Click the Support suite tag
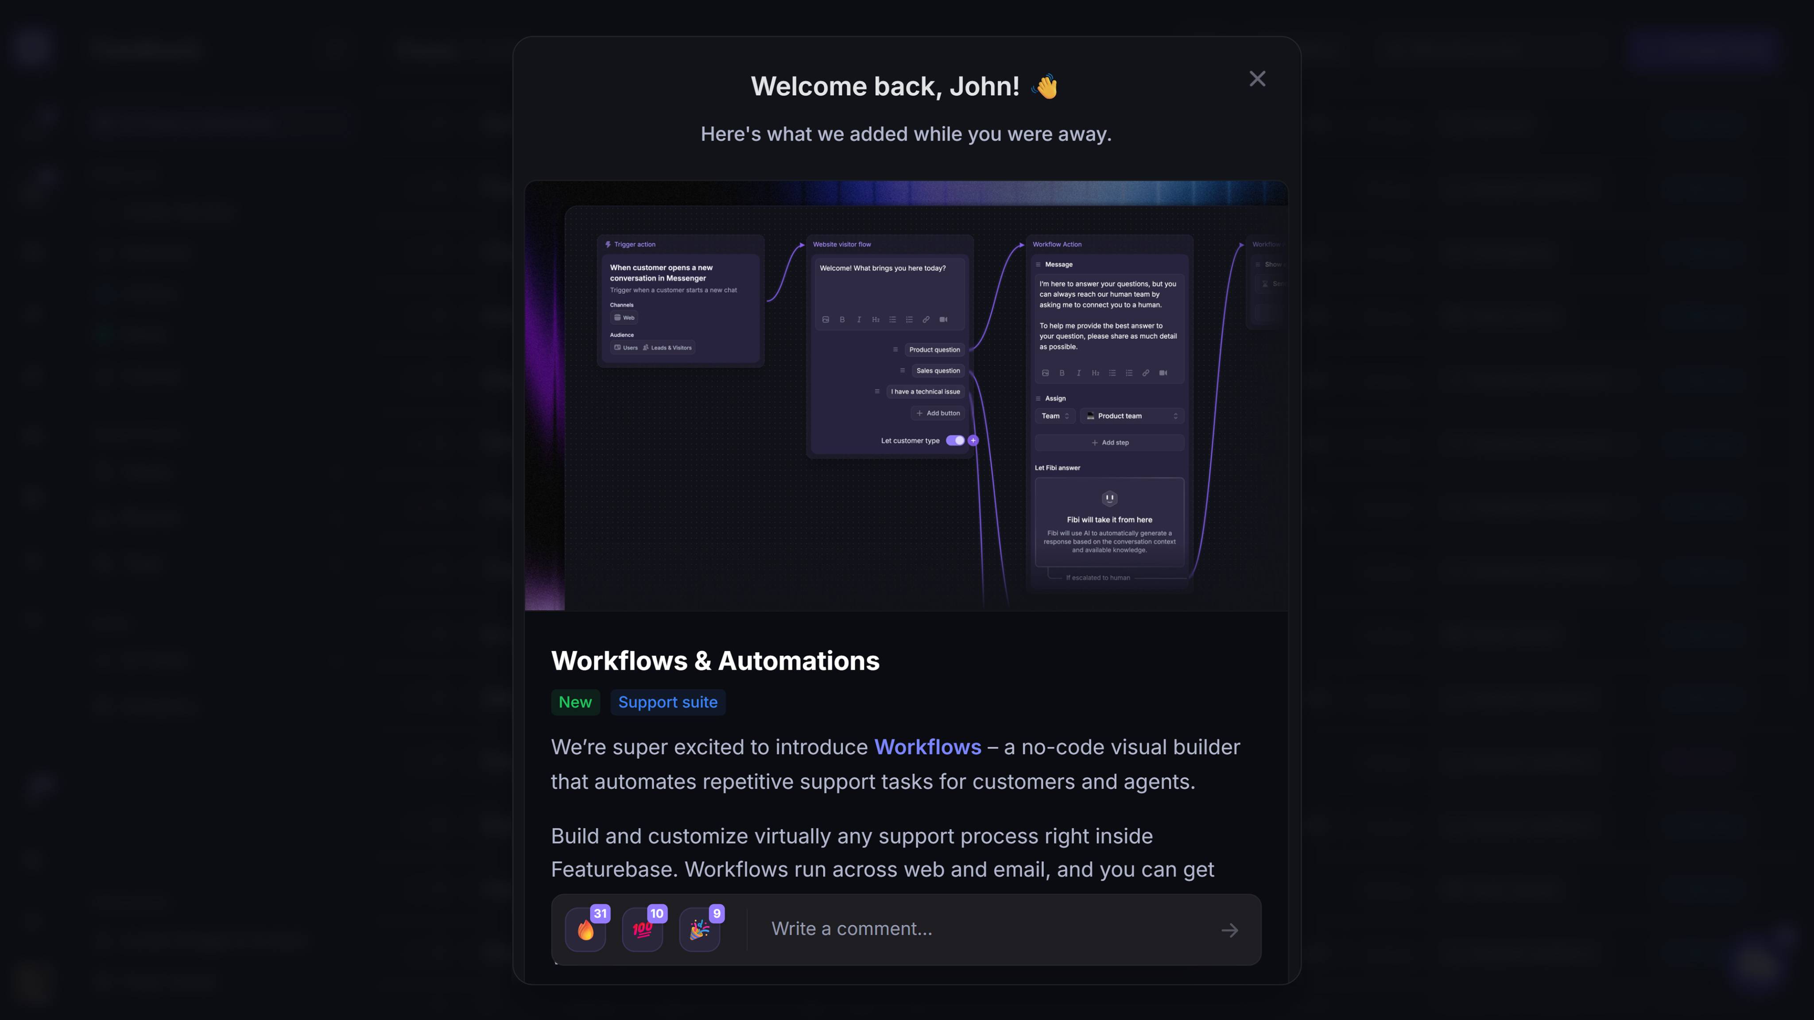 click(667, 703)
